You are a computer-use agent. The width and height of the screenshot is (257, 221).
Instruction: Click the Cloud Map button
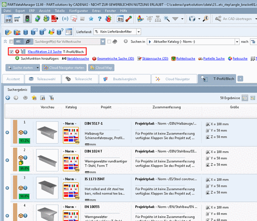click(101, 68)
